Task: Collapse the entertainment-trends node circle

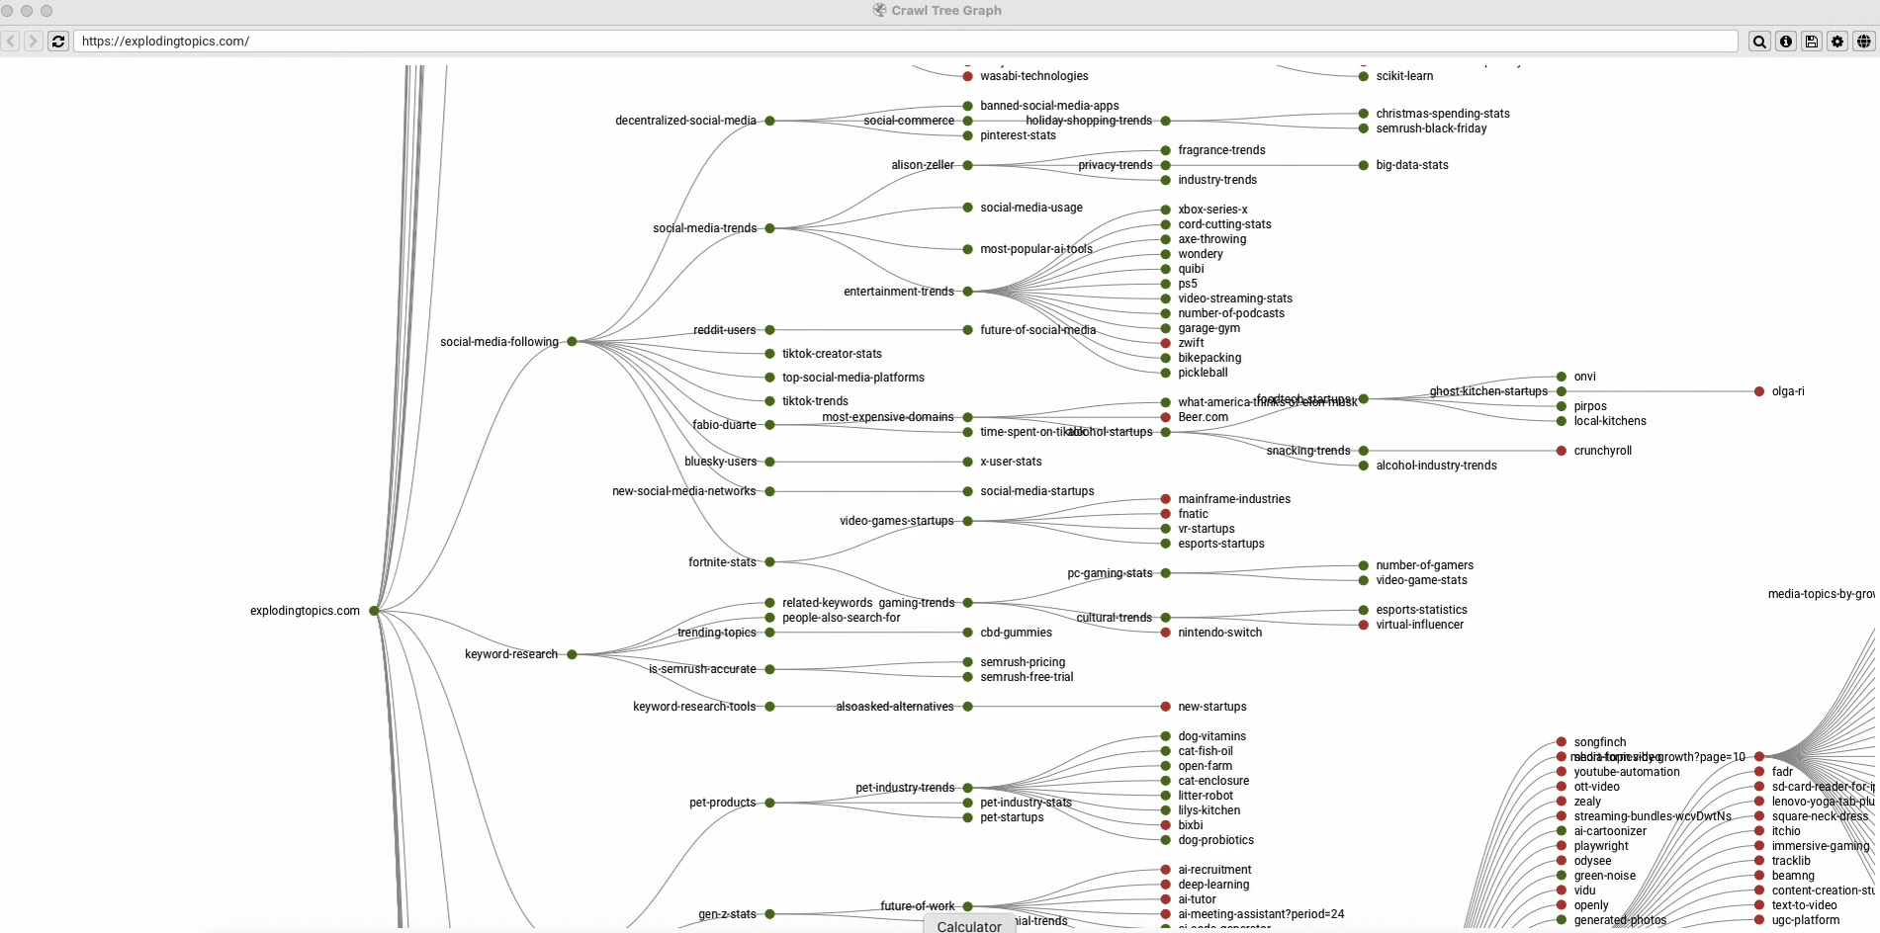Action: [967, 292]
